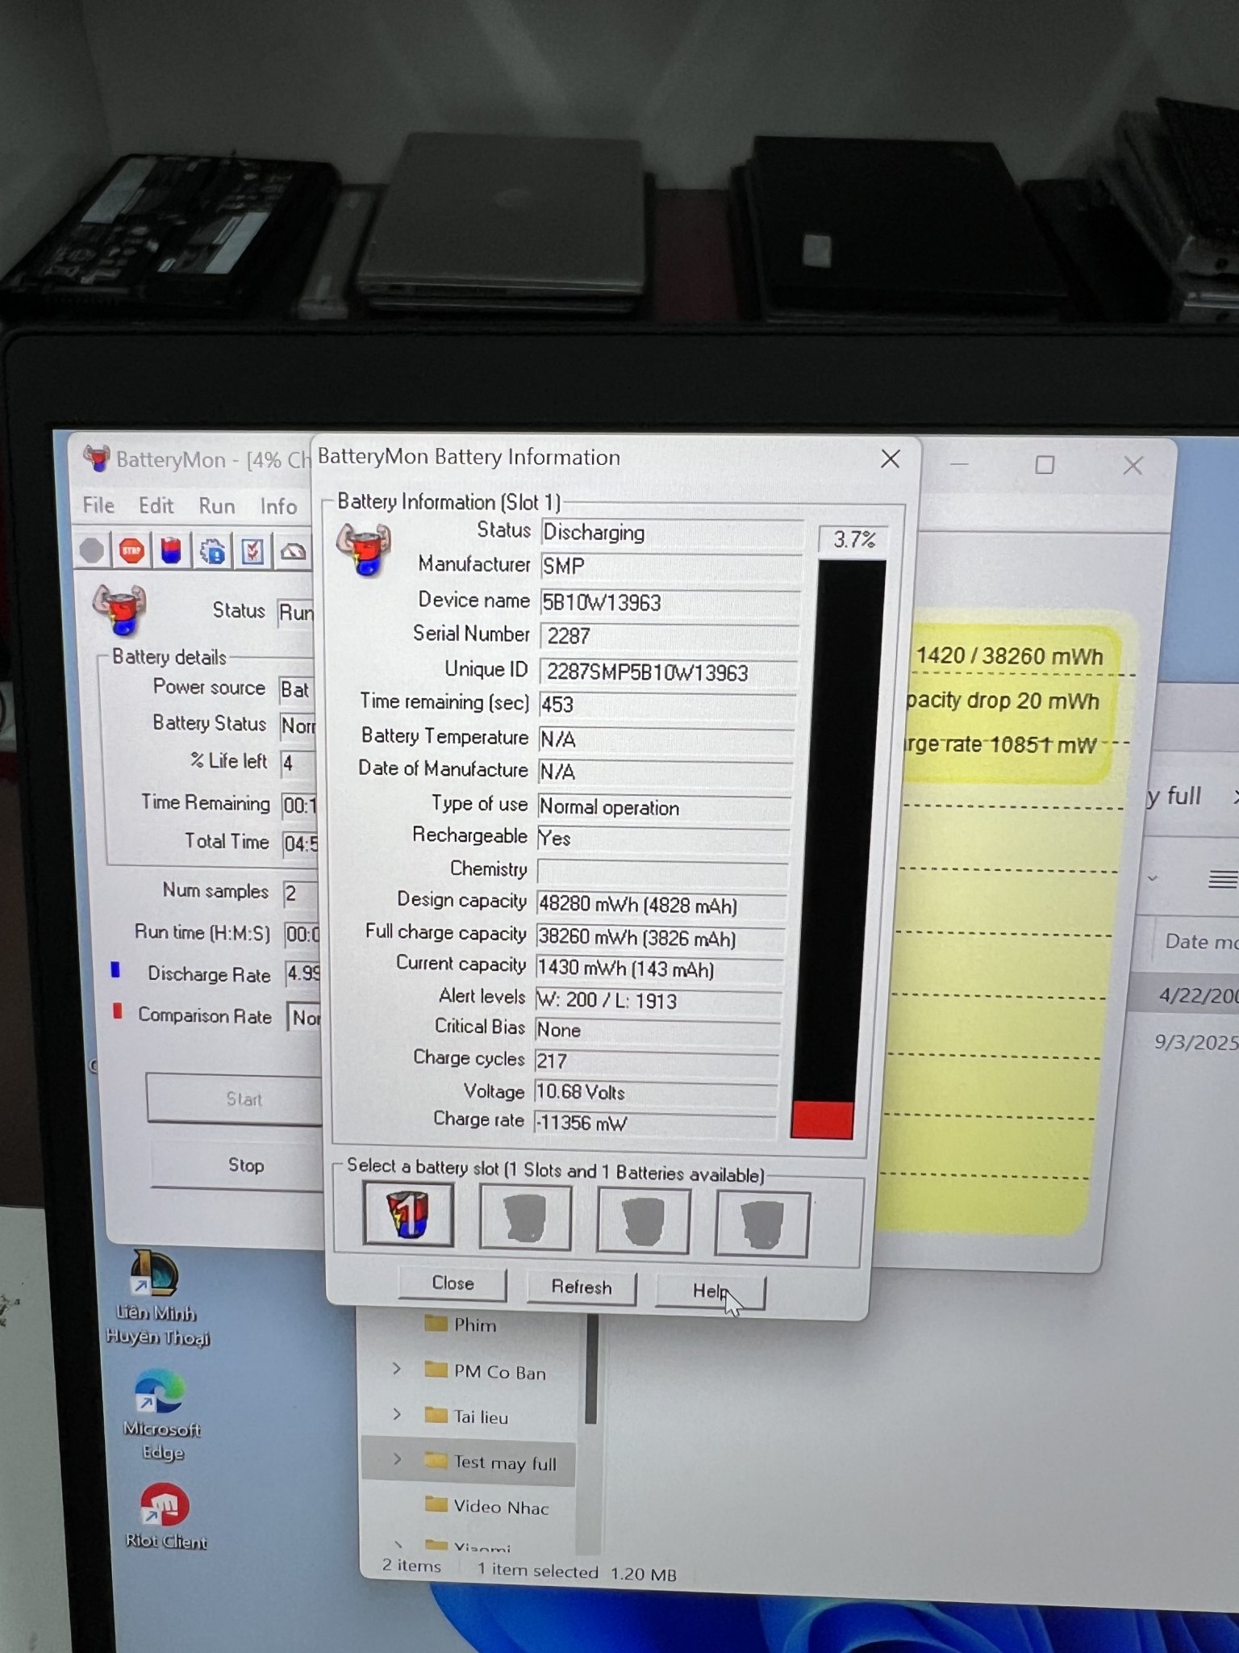The image size is (1239, 1653).
Task: Click the 3.7% percentage box
Action: click(x=853, y=539)
